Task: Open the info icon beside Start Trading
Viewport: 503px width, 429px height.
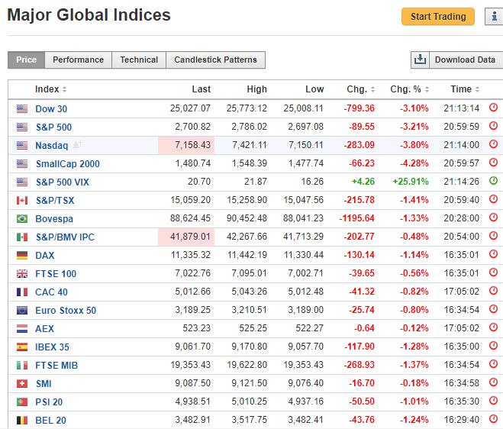Action: [494, 16]
